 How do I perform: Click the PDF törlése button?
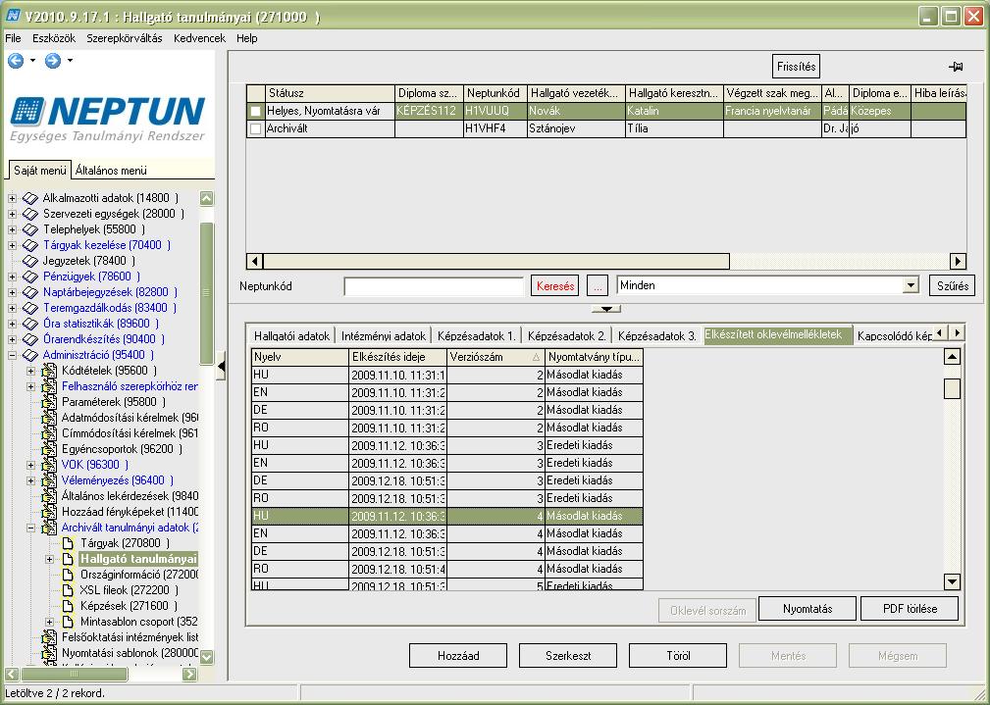tap(910, 609)
